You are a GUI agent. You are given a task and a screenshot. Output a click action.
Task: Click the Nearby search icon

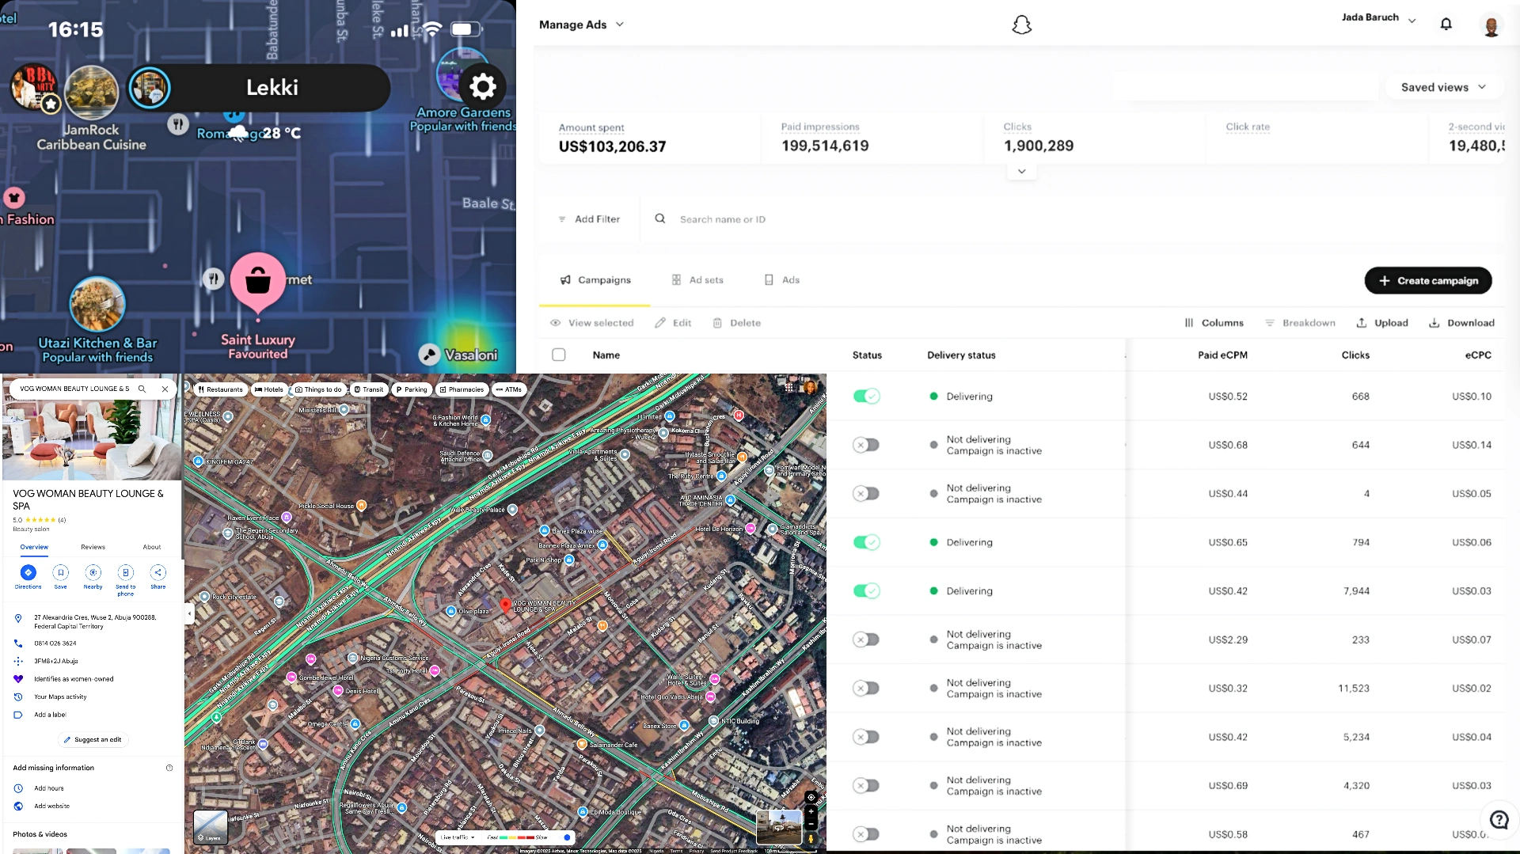pos(93,573)
